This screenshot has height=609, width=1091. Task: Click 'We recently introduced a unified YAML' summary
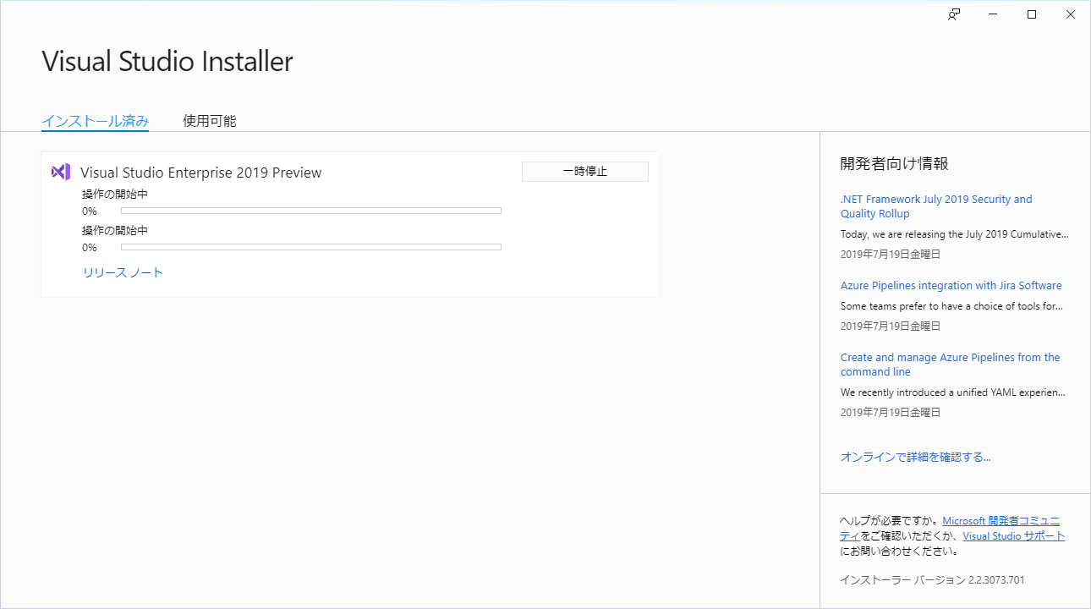tap(953, 392)
